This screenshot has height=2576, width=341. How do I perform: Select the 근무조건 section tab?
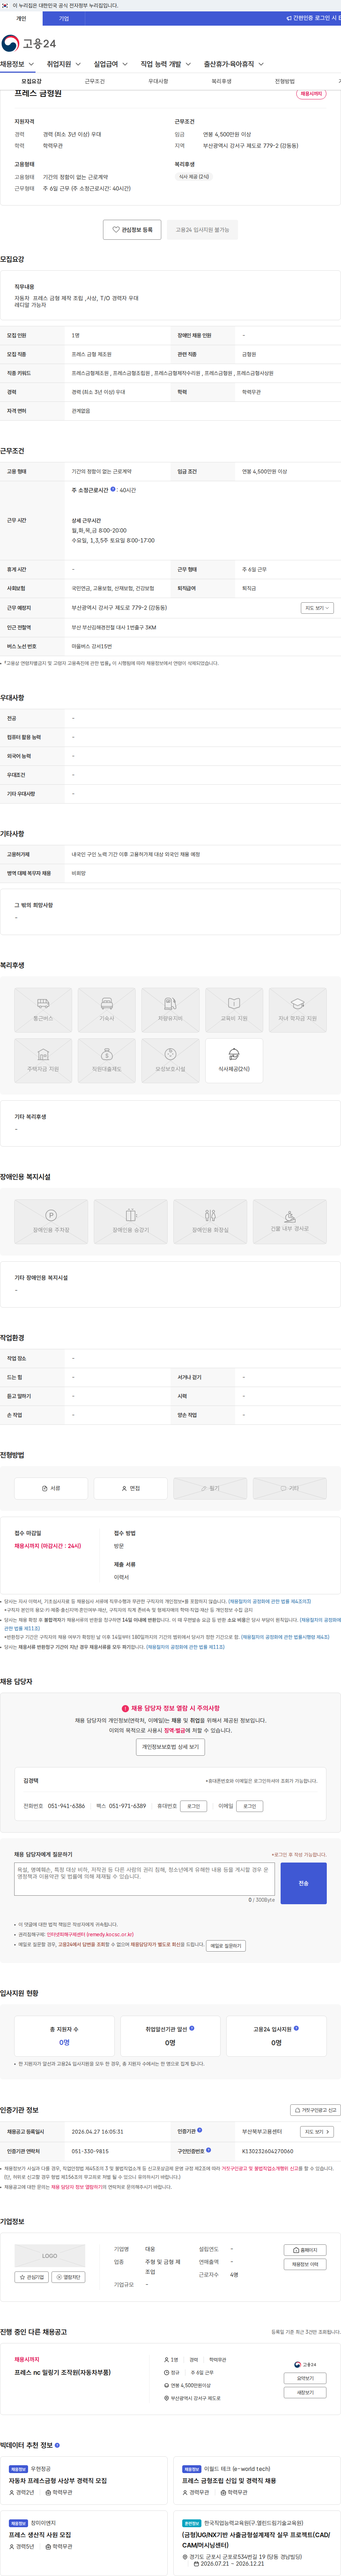[95, 81]
